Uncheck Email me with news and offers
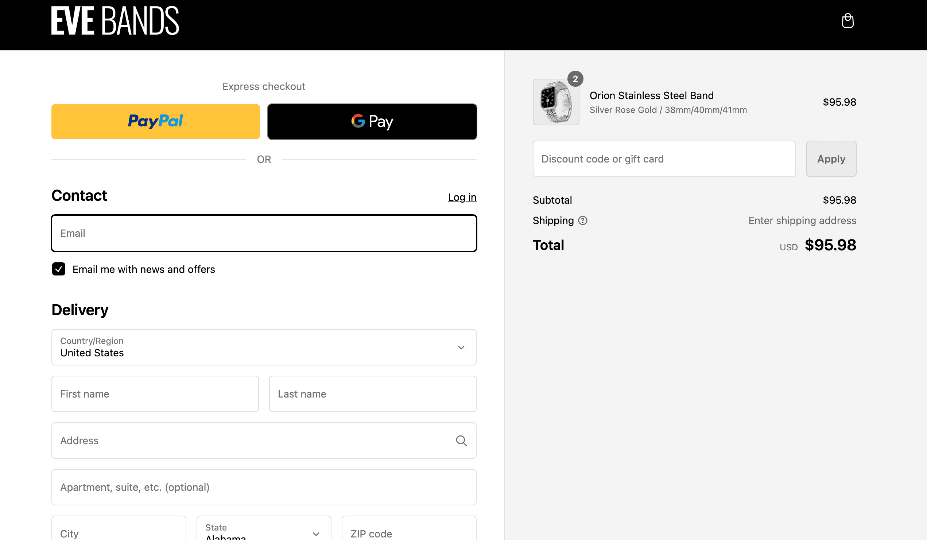 pyautogui.click(x=58, y=269)
